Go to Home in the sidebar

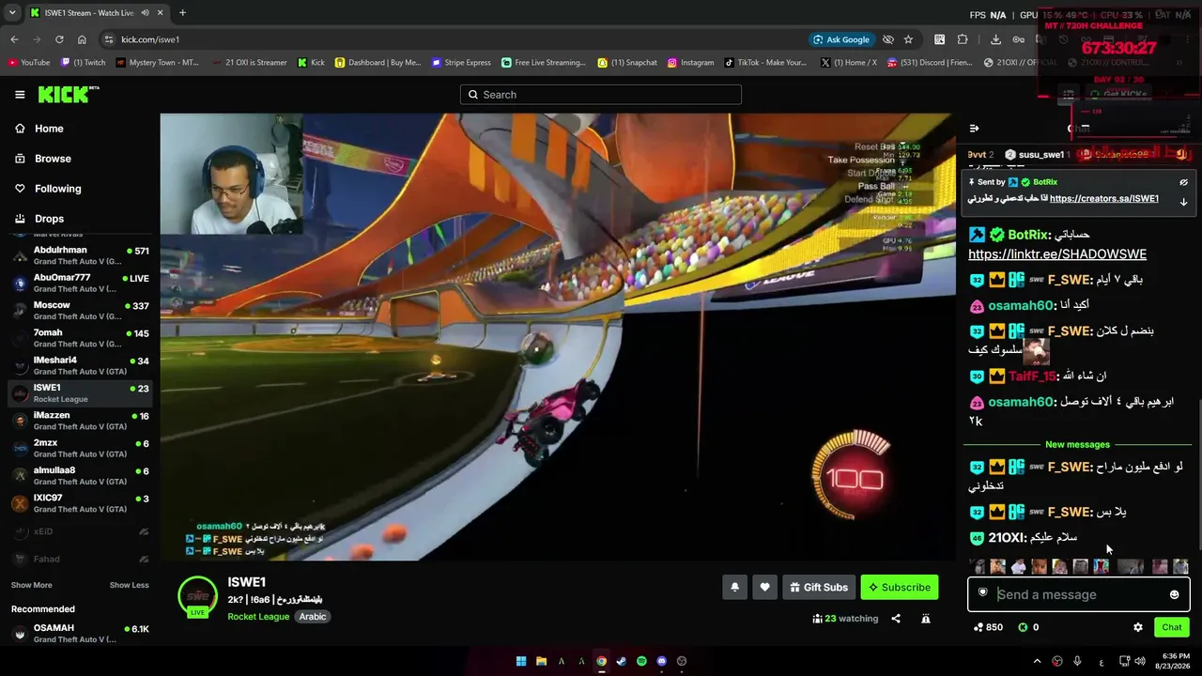[x=49, y=129]
